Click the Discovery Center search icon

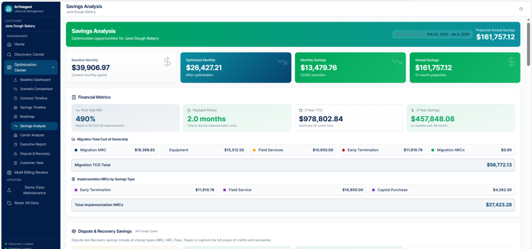point(9,54)
